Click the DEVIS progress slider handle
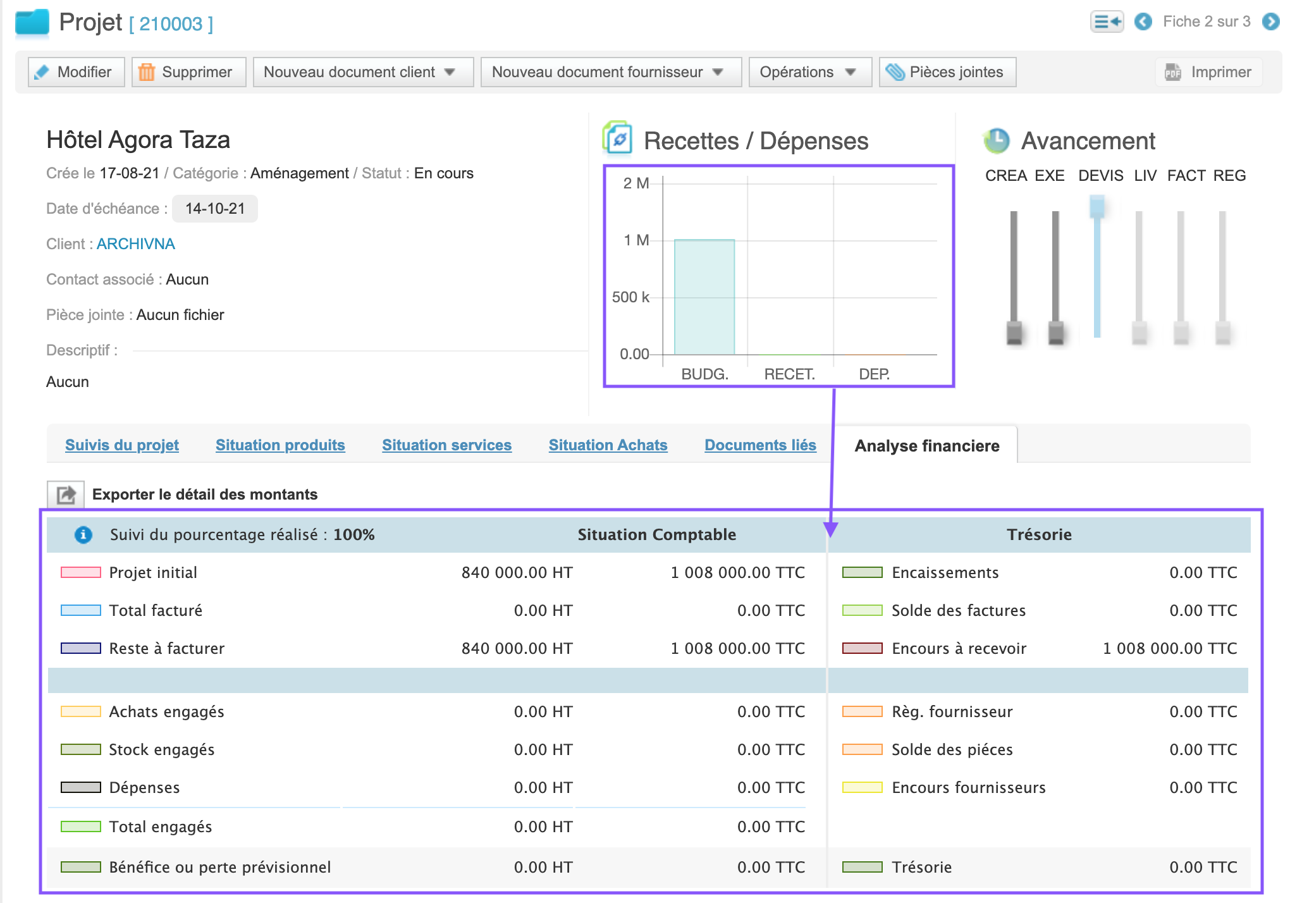This screenshot has height=903, width=1290. click(1097, 207)
